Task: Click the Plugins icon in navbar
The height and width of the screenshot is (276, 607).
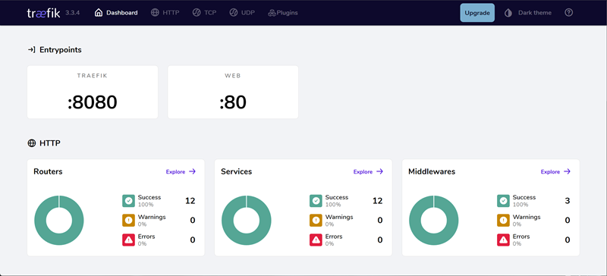Action: pyautogui.click(x=272, y=13)
